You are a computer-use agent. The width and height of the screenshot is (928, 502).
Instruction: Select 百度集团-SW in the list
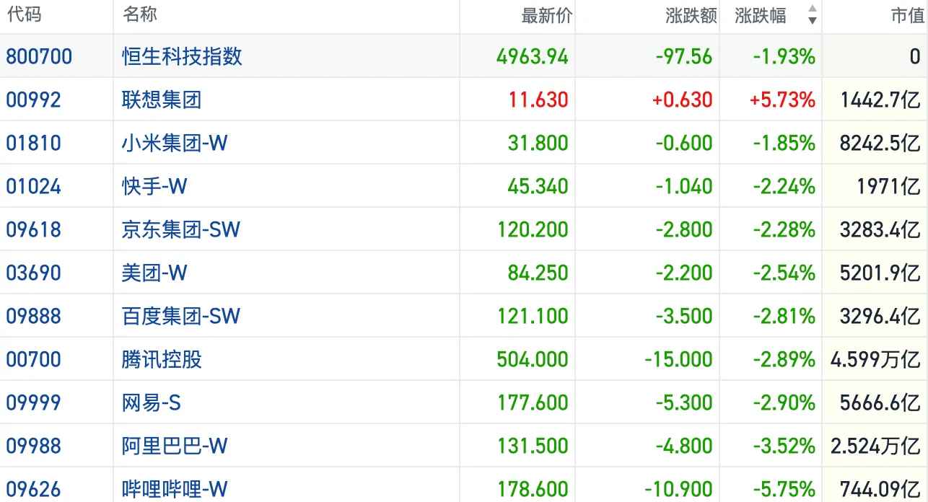[181, 316]
